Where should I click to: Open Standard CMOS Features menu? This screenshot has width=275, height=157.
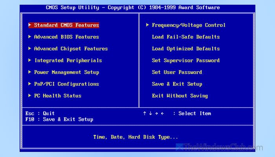[64, 25]
